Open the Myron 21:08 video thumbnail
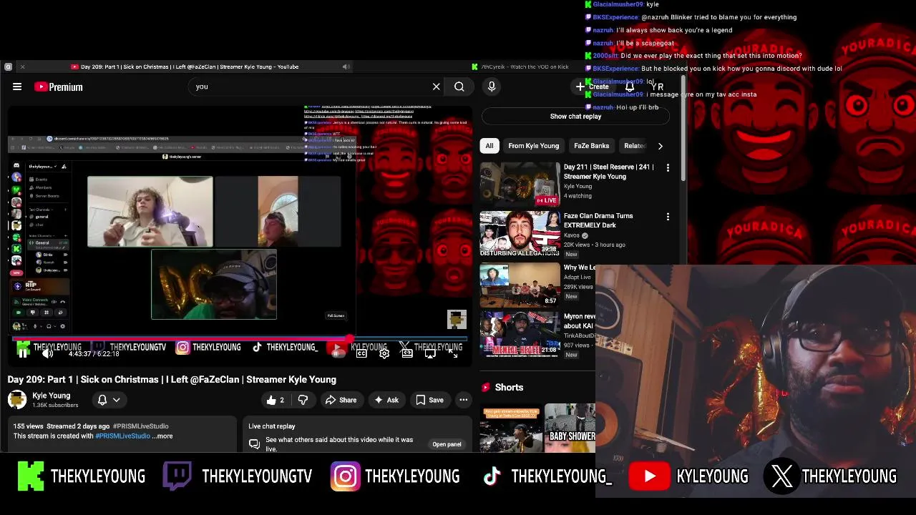 point(520,333)
